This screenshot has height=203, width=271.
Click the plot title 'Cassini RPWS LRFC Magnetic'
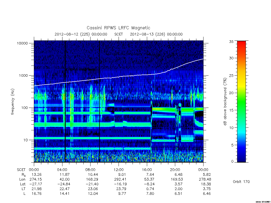tap(118, 28)
